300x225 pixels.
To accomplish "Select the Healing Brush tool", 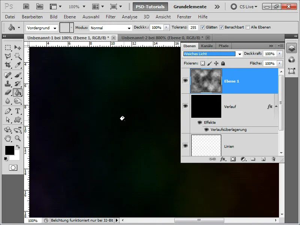I will [7, 75].
